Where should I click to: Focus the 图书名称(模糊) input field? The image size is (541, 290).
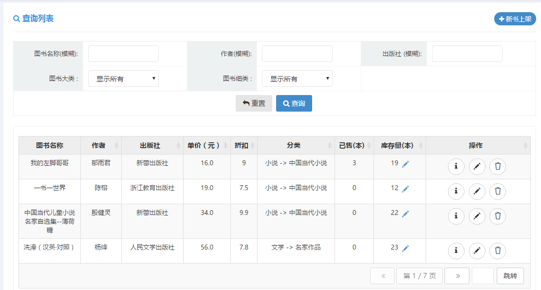(x=124, y=54)
